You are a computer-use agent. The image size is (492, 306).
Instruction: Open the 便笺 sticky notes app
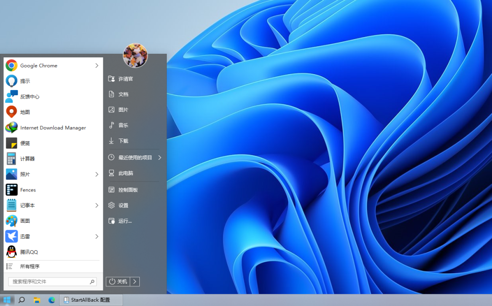(25, 143)
